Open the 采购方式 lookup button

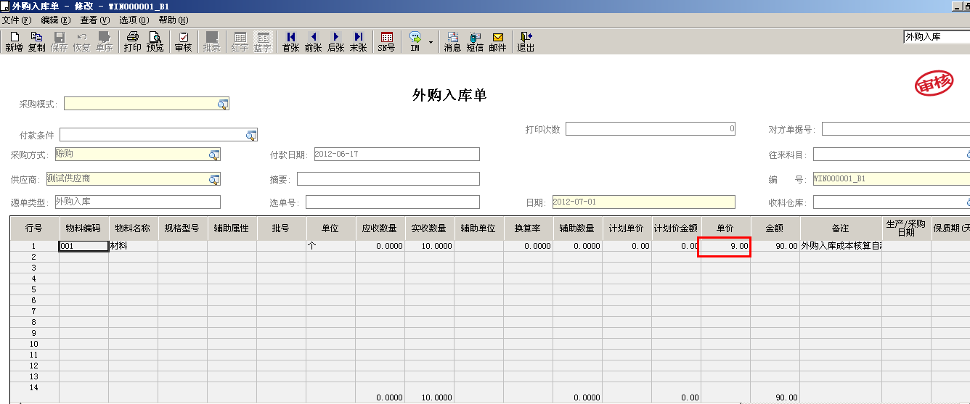[214, 154]
